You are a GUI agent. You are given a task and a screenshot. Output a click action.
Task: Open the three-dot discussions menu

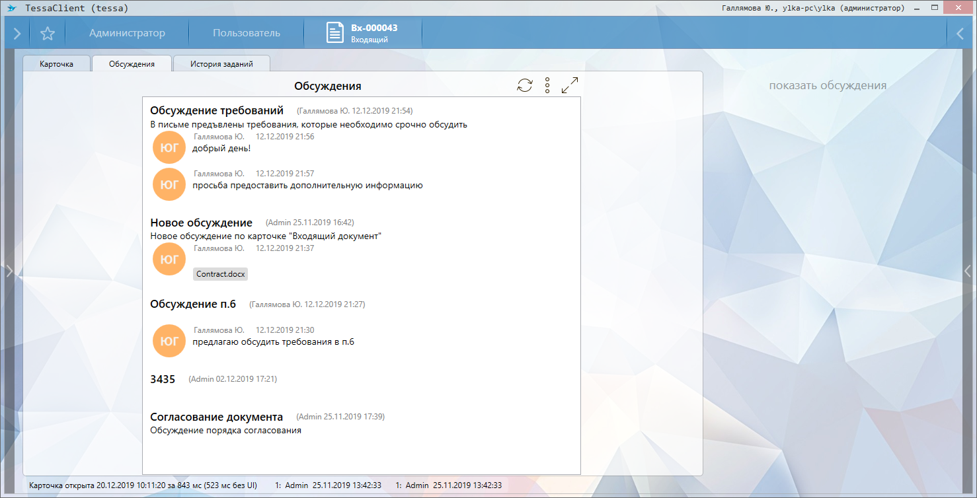[547, 85]
